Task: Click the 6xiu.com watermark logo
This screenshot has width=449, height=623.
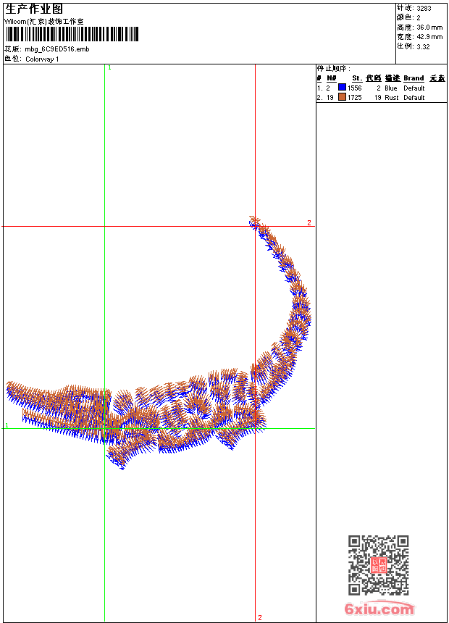Action: pyautogui.click(x=379, y=609)
